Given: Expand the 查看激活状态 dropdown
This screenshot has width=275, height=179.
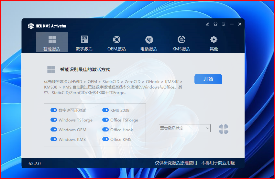Looking at the screenshot, I should [x=185, y=128].
